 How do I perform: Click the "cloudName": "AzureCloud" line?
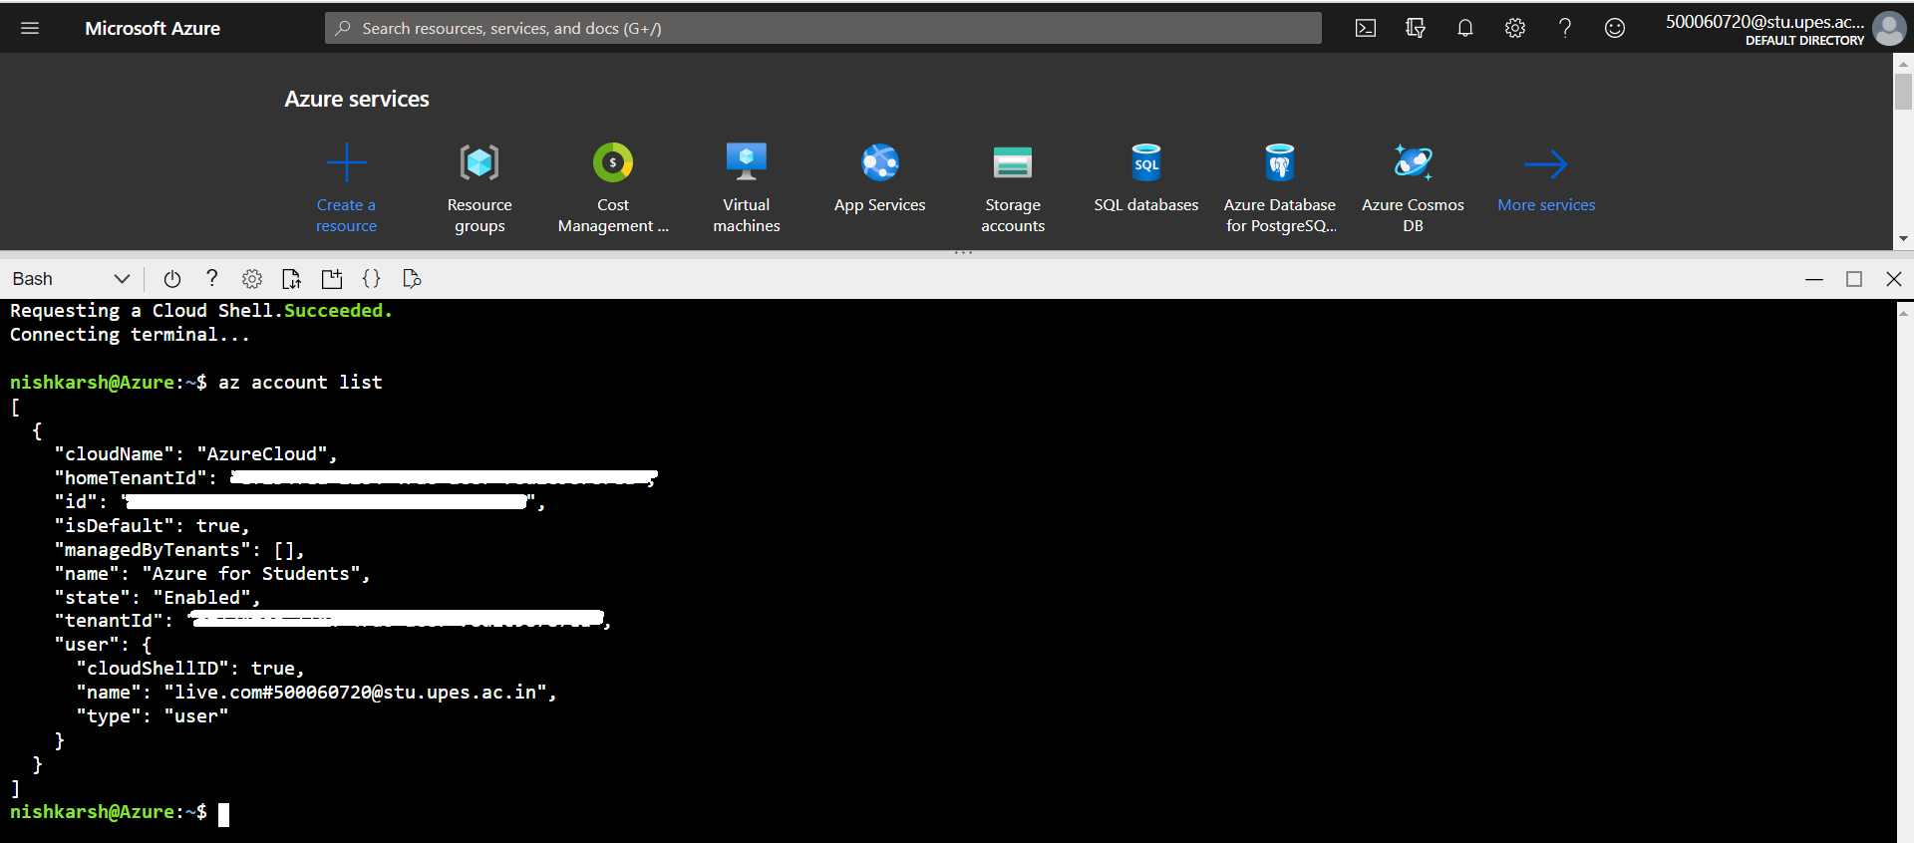pyautogui.click(x=196, y=454)
